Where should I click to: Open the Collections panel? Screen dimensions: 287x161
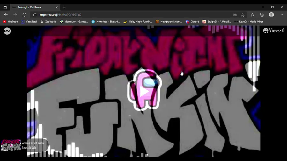(262, 15)
